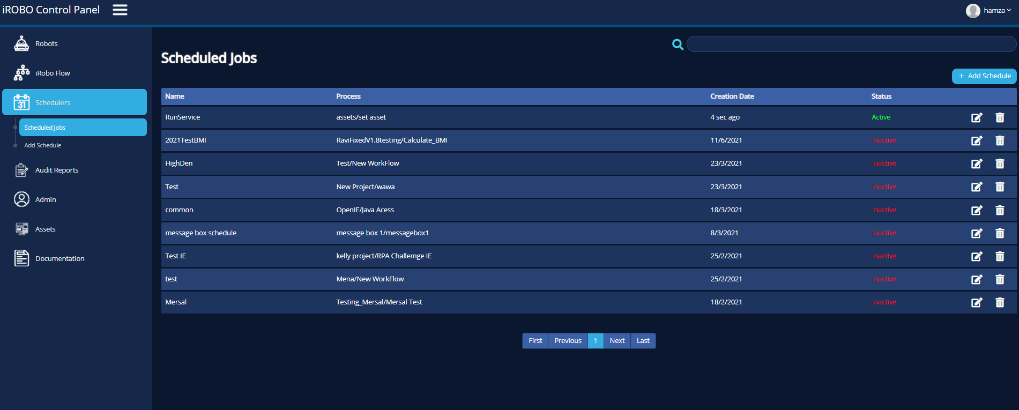Click the Robots sidebar icon

[x=21, y=43]
